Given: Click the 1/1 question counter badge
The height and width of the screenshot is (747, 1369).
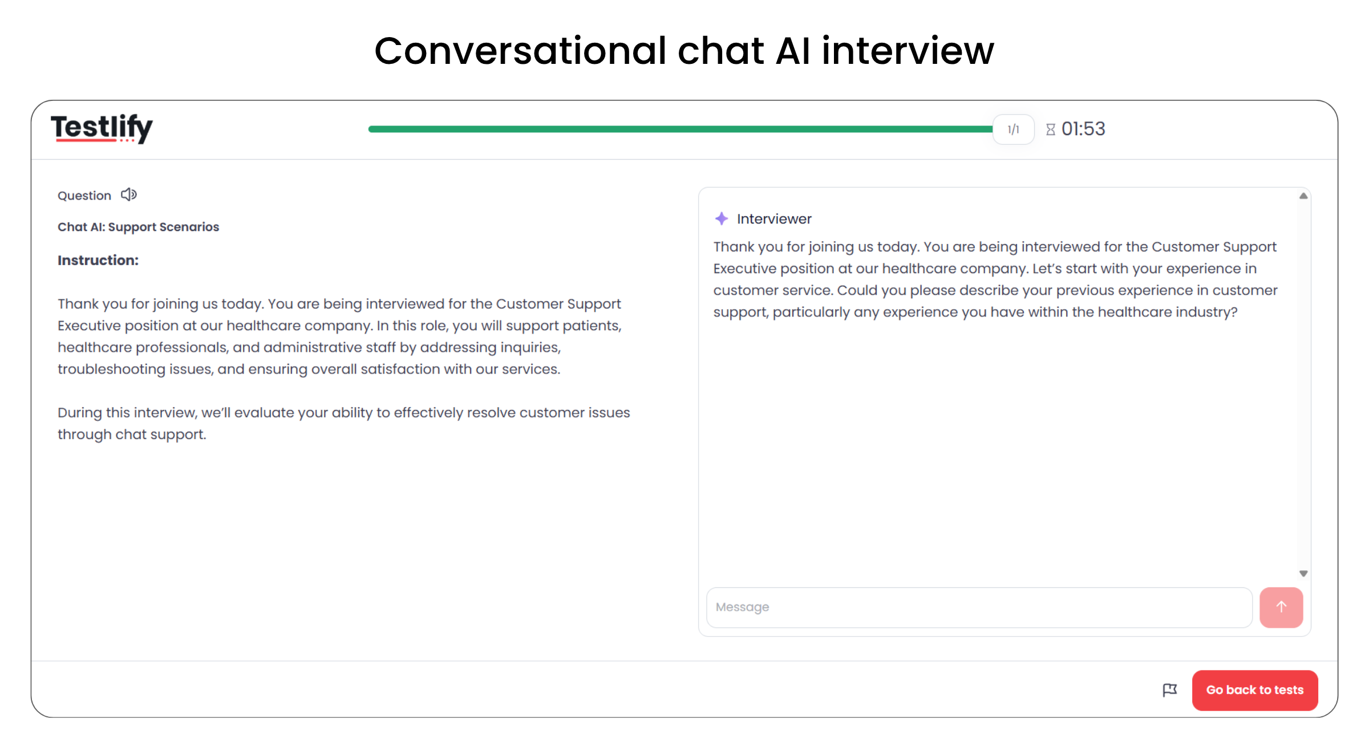Looking at the screenshot, I should [1013, 129].
